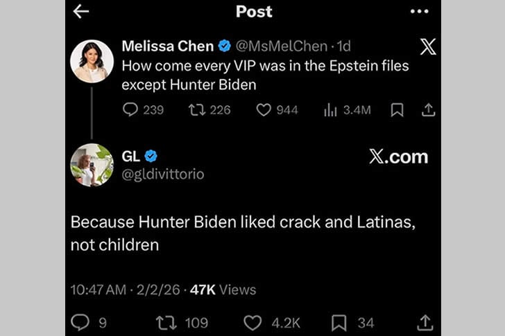505x336 pixels.
Task: Share GL's post via bottom share icon
Action: click(425, 322)
